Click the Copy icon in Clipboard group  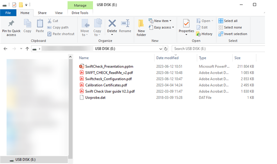(x=27, y=23)
